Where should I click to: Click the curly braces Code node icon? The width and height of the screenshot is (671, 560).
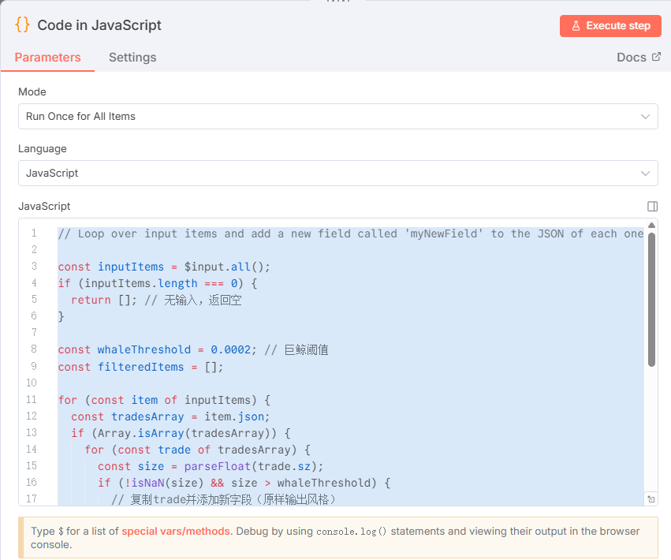coord(23,25)
